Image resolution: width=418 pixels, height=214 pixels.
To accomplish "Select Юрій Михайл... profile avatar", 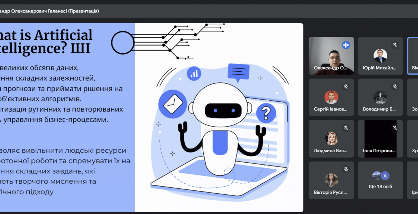I will click(380, 56).
